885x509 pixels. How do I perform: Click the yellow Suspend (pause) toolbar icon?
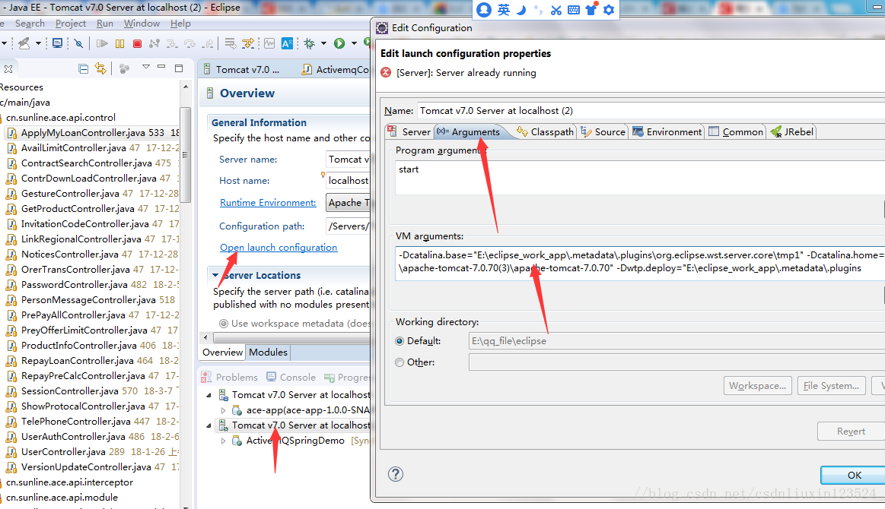[119, 43]
